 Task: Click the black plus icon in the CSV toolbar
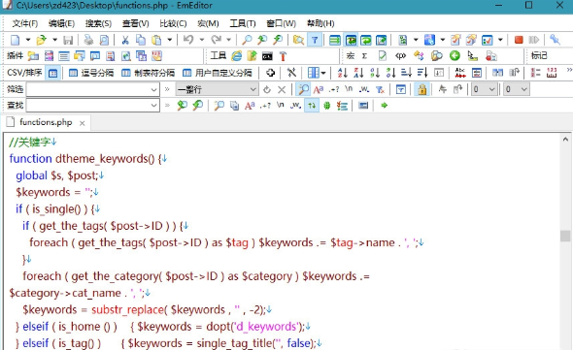[270, 73]
